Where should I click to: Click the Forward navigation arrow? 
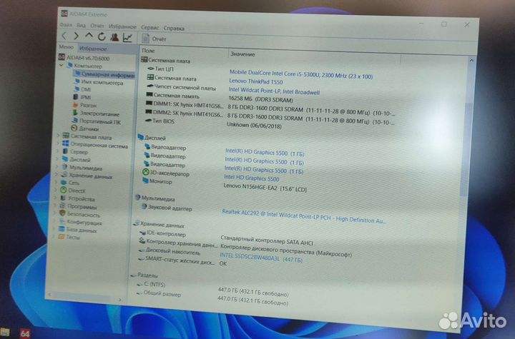click(77, 36)
